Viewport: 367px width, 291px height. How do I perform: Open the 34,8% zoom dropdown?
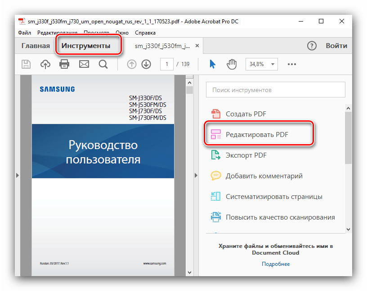pos(261,64)
